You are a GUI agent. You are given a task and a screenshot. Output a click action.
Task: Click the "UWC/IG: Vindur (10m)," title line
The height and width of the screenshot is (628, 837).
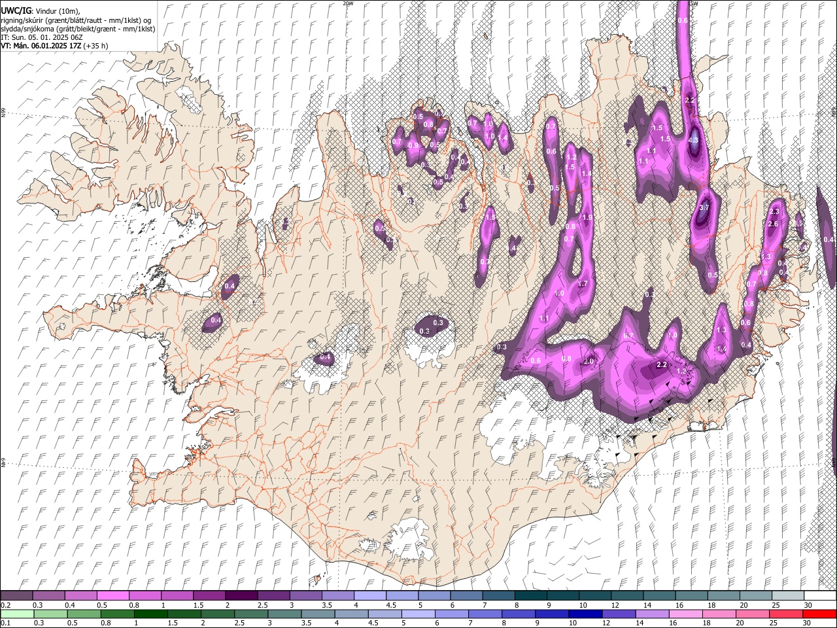coord(42,11)
